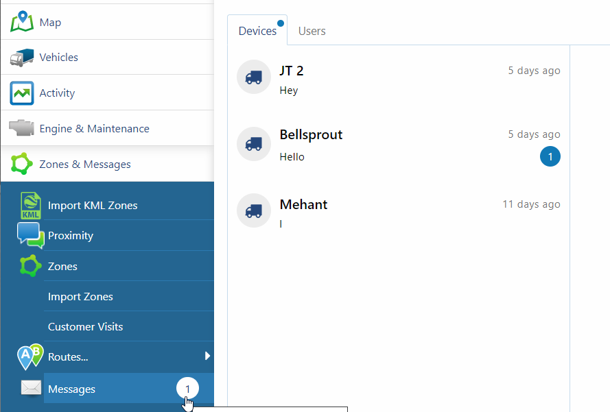Click the Routes A-B markers icon

point(30,356)
